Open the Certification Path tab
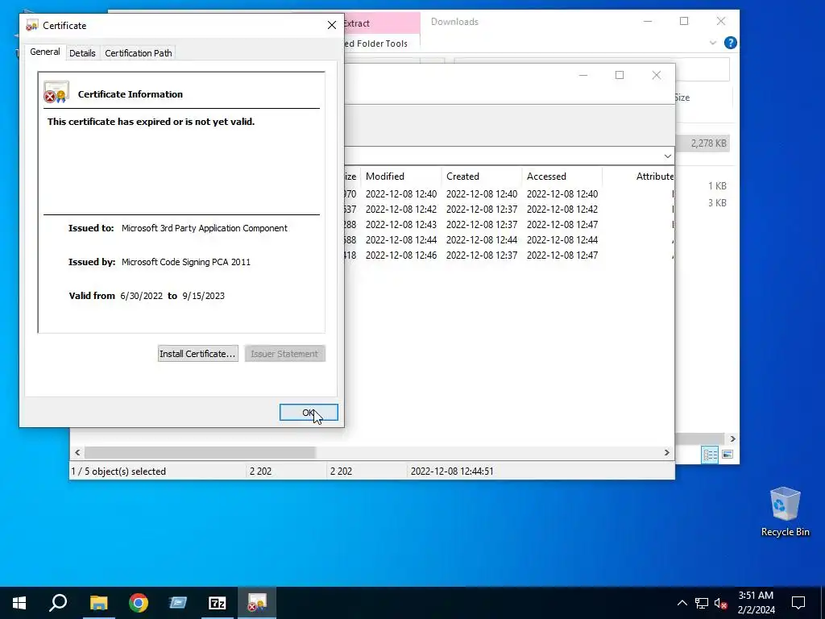825x619 pixels. pos(139,53)
